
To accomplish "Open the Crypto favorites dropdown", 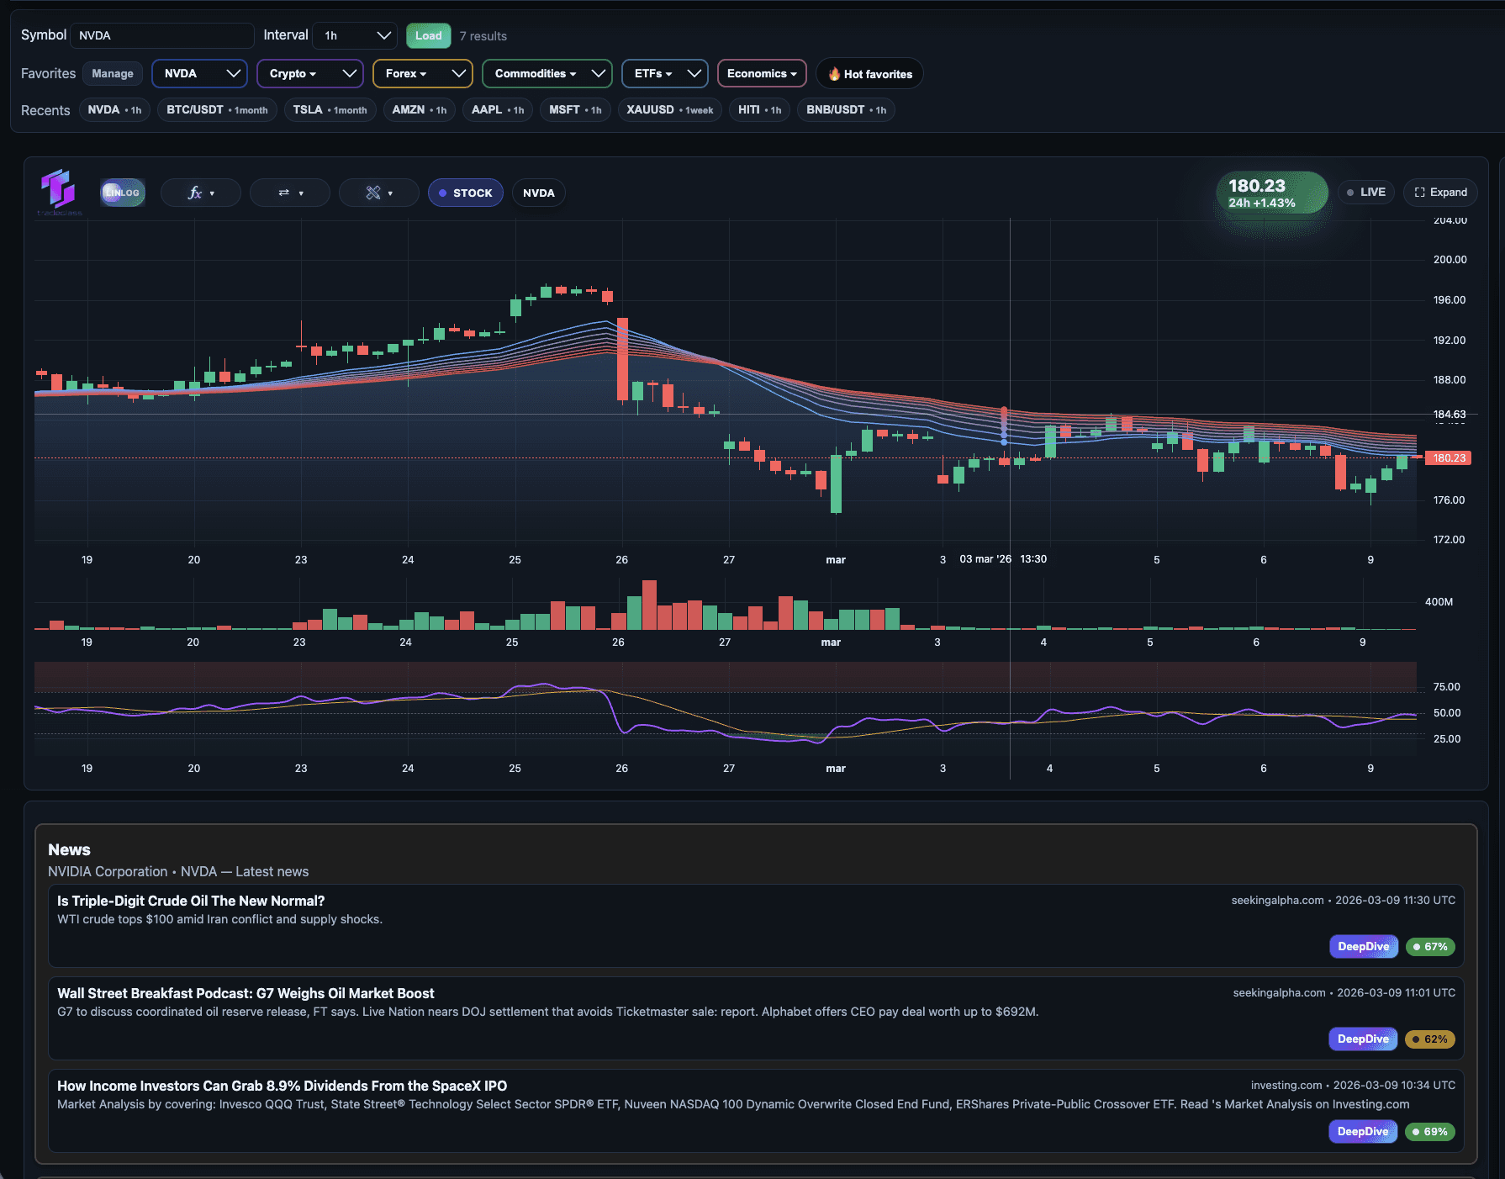I will [x=310, y=73].
